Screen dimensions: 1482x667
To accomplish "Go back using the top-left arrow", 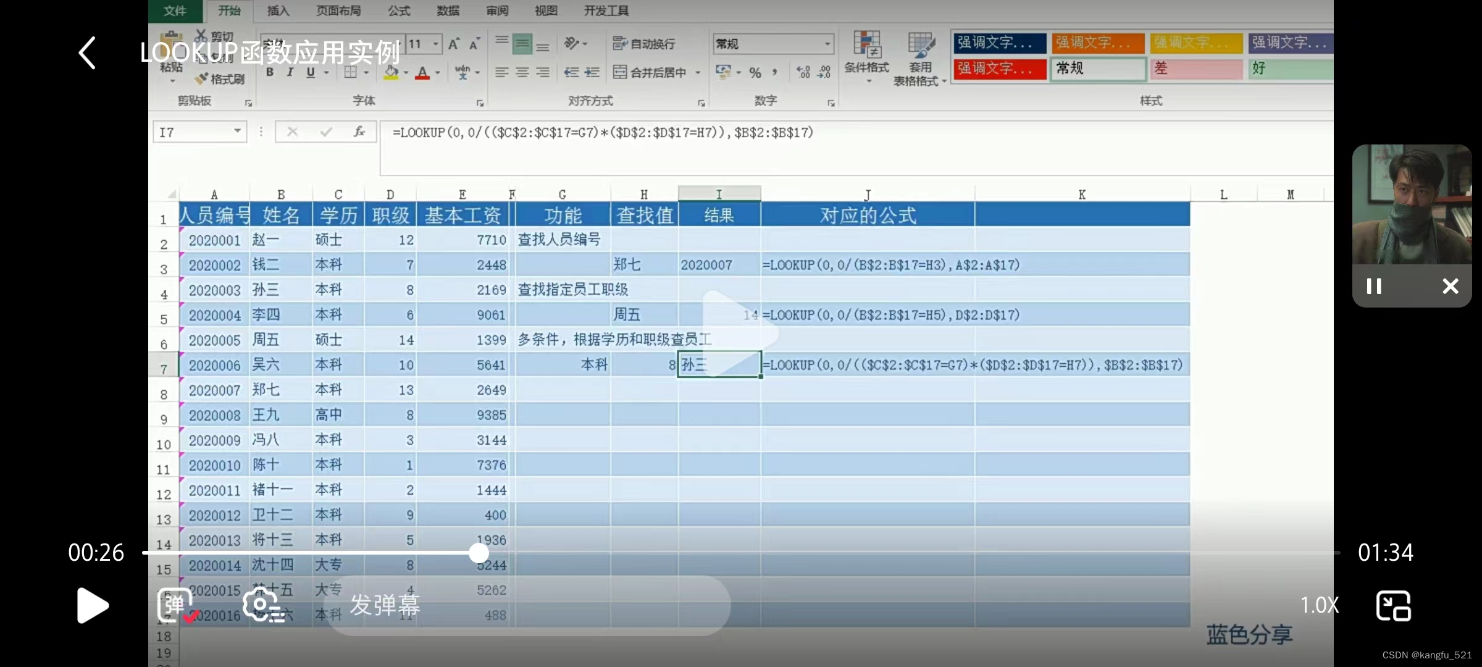I will 87,52.
